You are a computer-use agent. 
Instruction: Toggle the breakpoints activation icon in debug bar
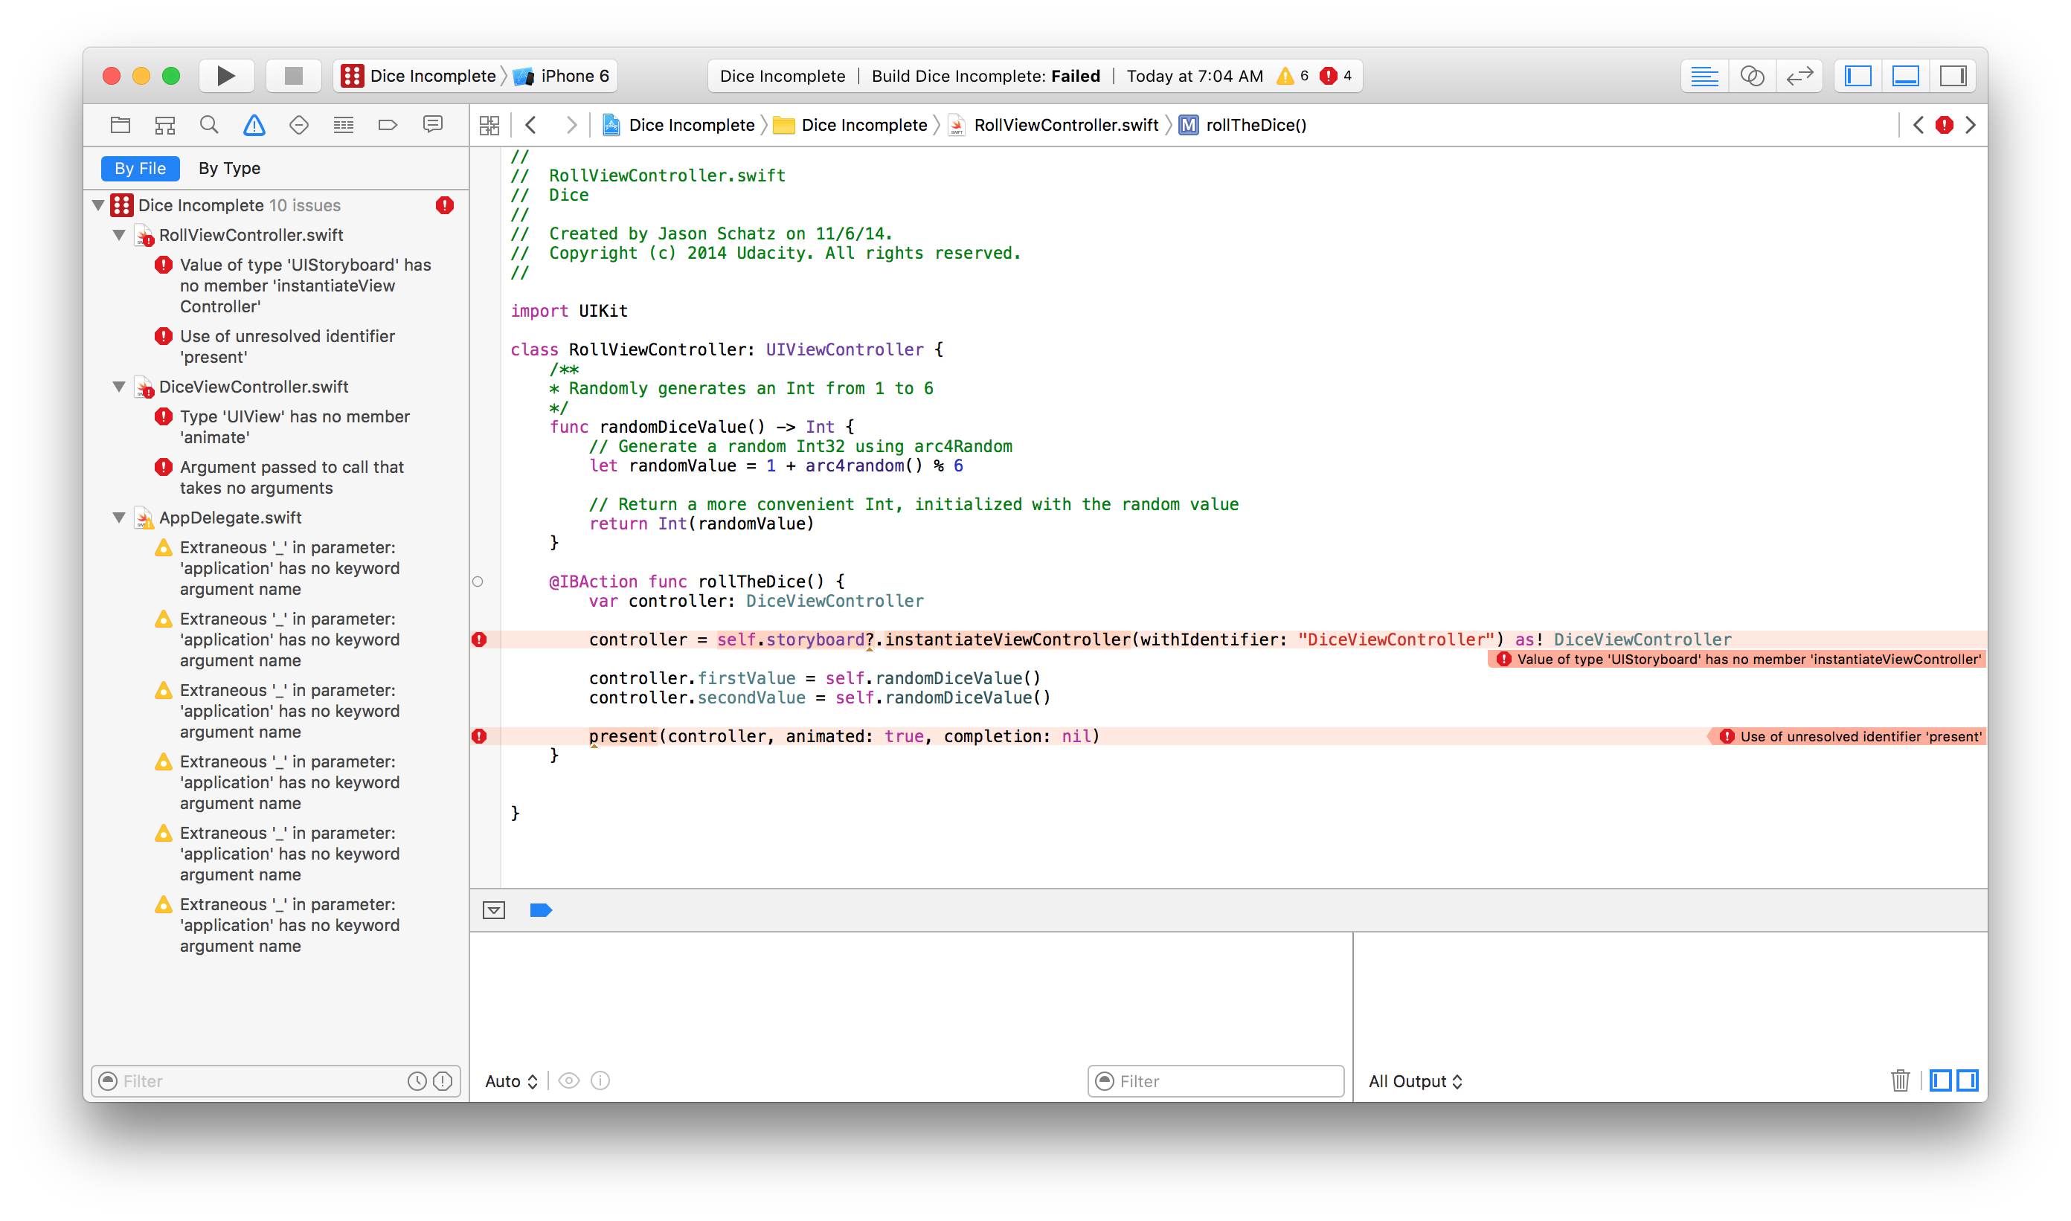point(541,910)
